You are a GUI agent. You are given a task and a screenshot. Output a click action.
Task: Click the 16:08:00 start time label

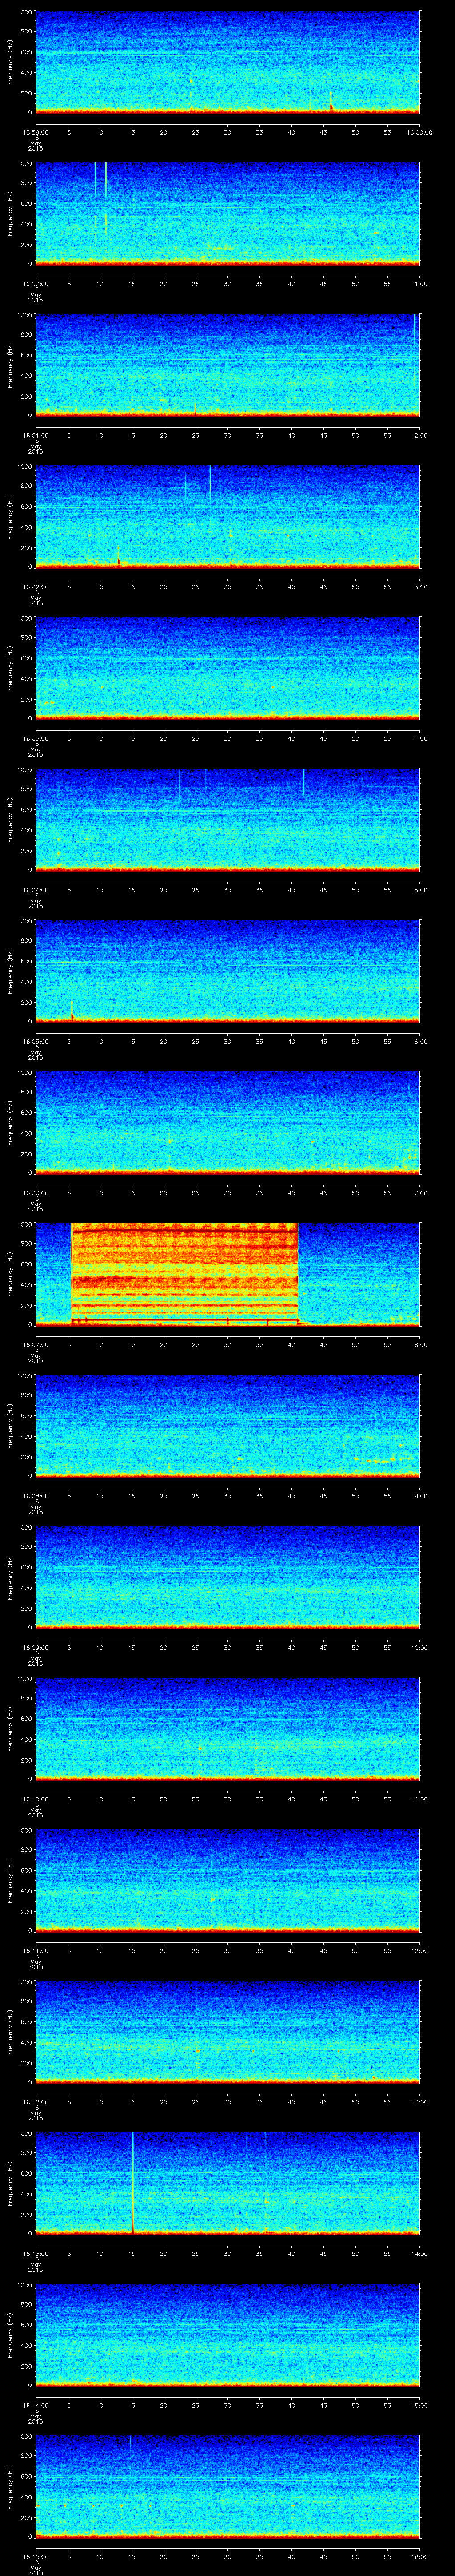coord(35,1496)
